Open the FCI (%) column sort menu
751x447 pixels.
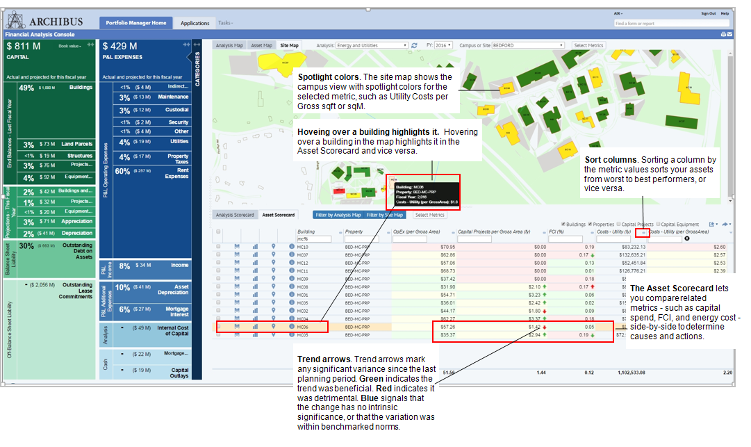tap(592, 233)
